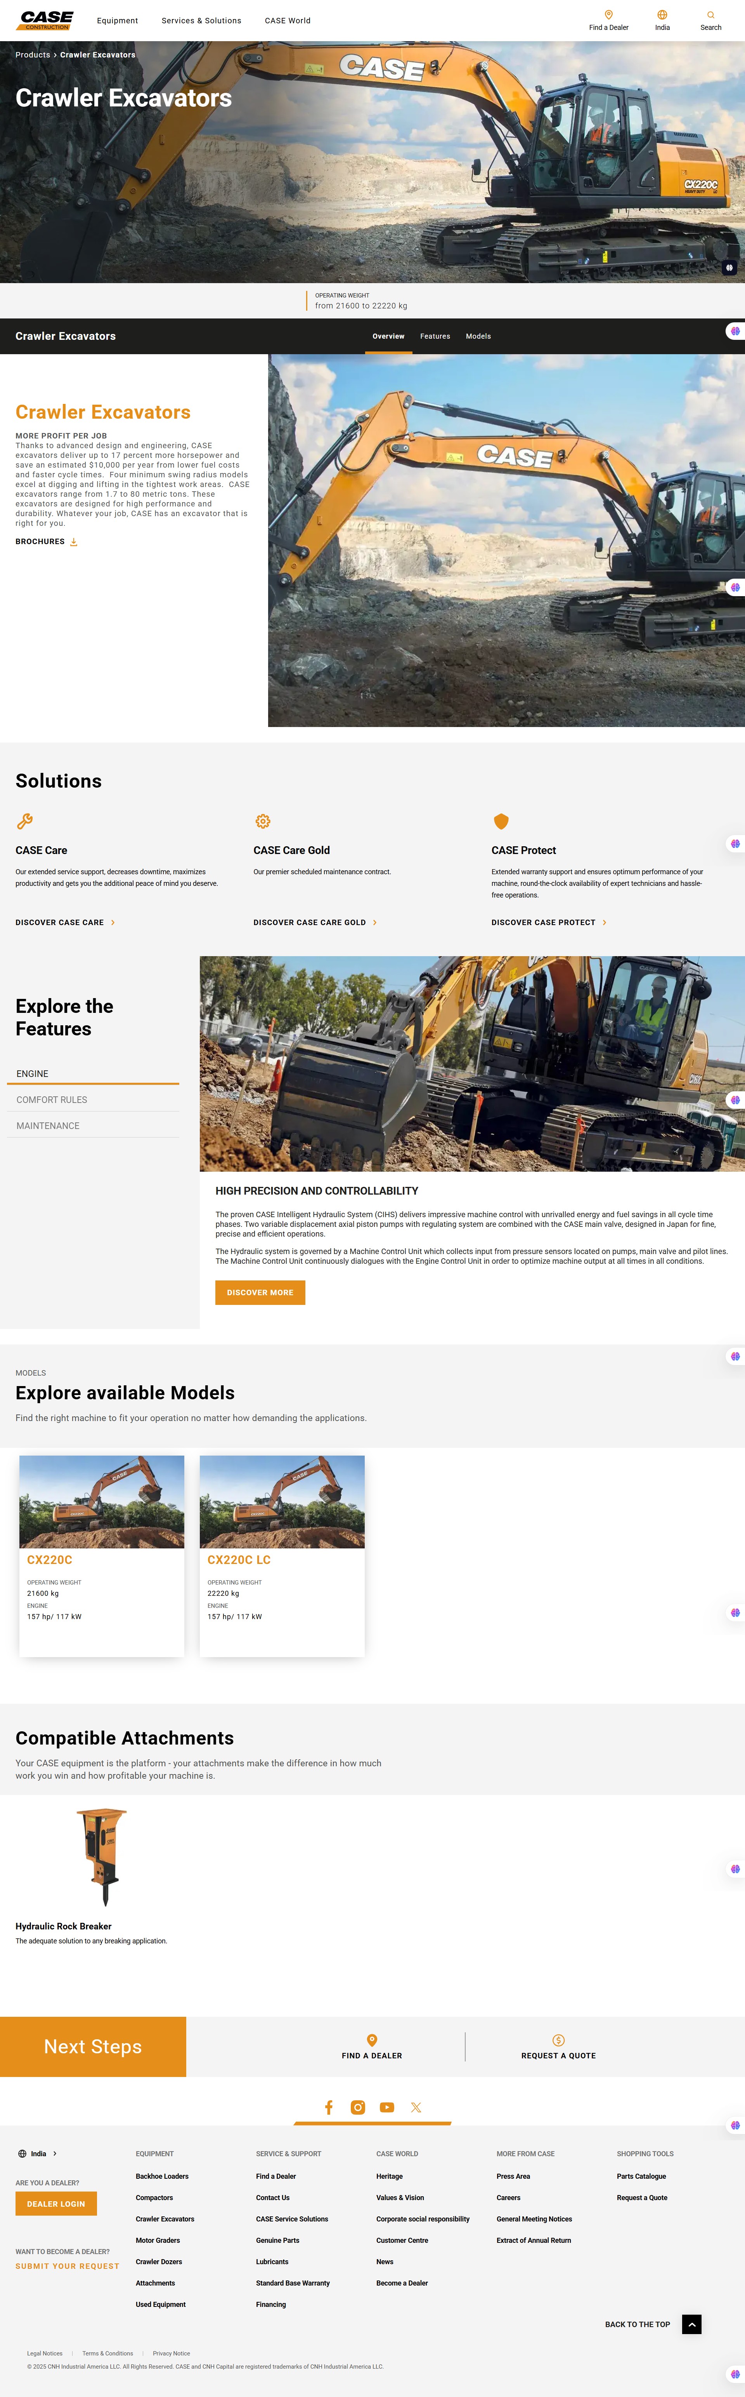Open Crawler Dozers footer link

159,2262
